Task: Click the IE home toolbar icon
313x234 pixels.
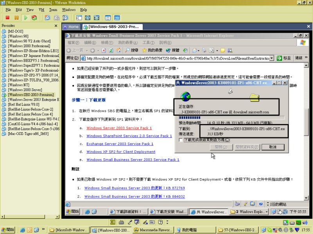Action: 119,50
